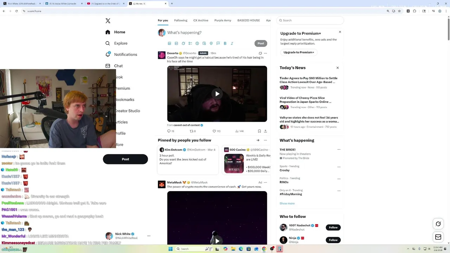Open more options on MetaMask ad
The image size is (450, 253).
coord(265,182)
